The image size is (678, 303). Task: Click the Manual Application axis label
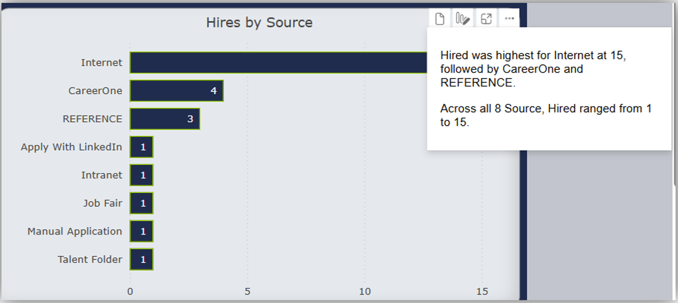pos(74,232)
